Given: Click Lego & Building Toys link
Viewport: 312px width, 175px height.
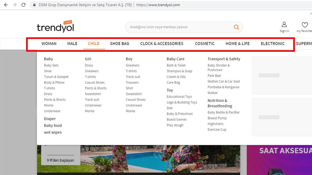Looking at the screenshot, I should click(x=182, y=102).
